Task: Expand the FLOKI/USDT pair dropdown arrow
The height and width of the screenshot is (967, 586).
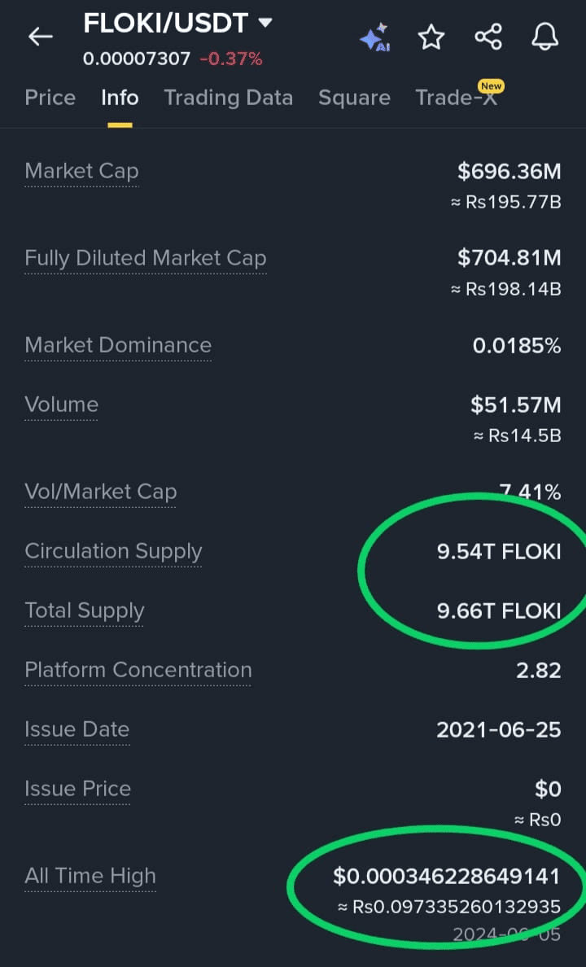Action: pyautogui.click(x=265, y=24)
